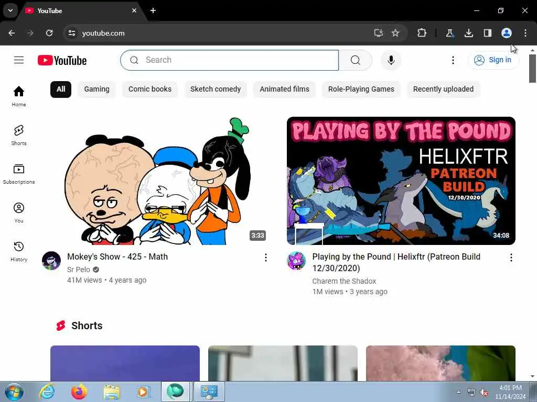Screen dimensions: 537x402
Task: Click the YouTube search input field
Action: tap(230, 60)
